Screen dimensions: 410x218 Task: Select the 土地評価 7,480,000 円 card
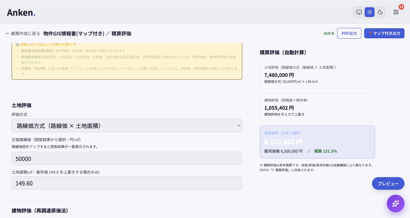[317, 74]
